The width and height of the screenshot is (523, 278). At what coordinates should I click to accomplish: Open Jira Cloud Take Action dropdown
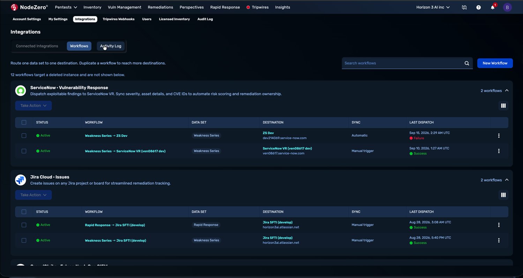[x=33, y=195]
